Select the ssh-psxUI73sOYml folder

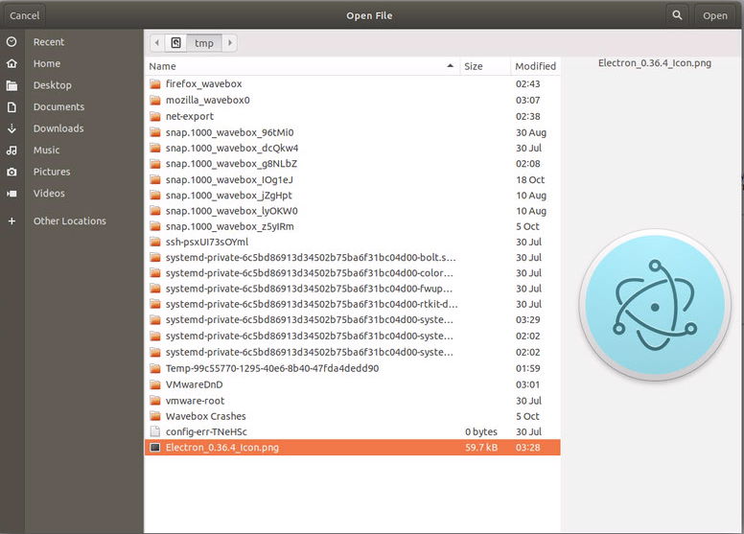coord(352,243)
